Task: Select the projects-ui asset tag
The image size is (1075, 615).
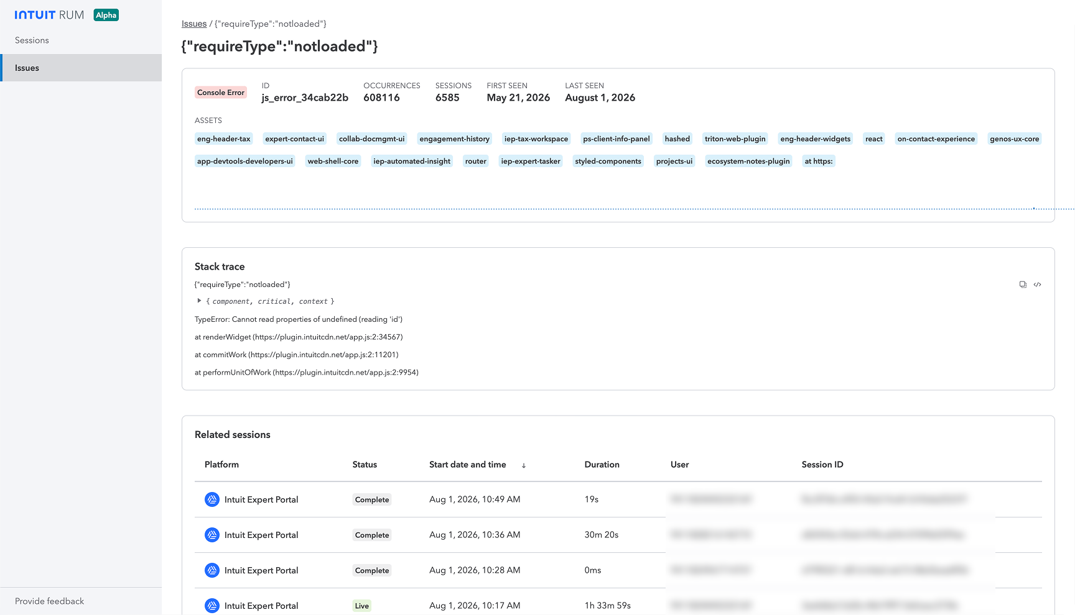Action: [674, 162]
